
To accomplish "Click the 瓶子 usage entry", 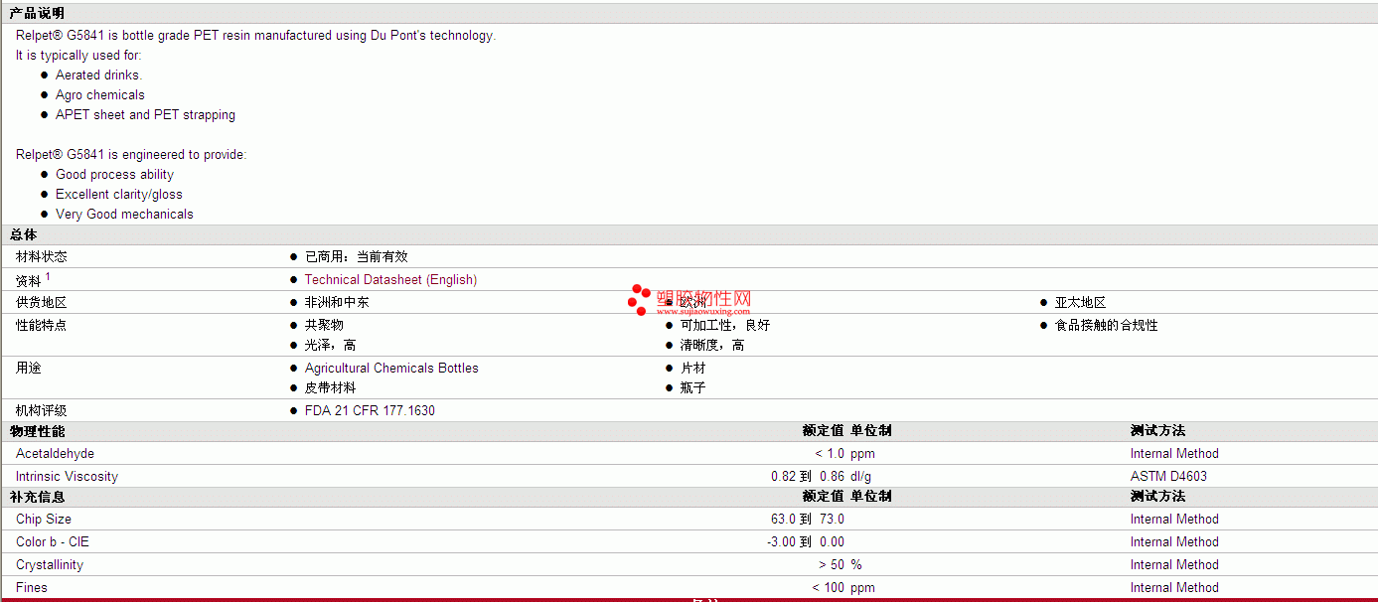I will coord(693,388).
